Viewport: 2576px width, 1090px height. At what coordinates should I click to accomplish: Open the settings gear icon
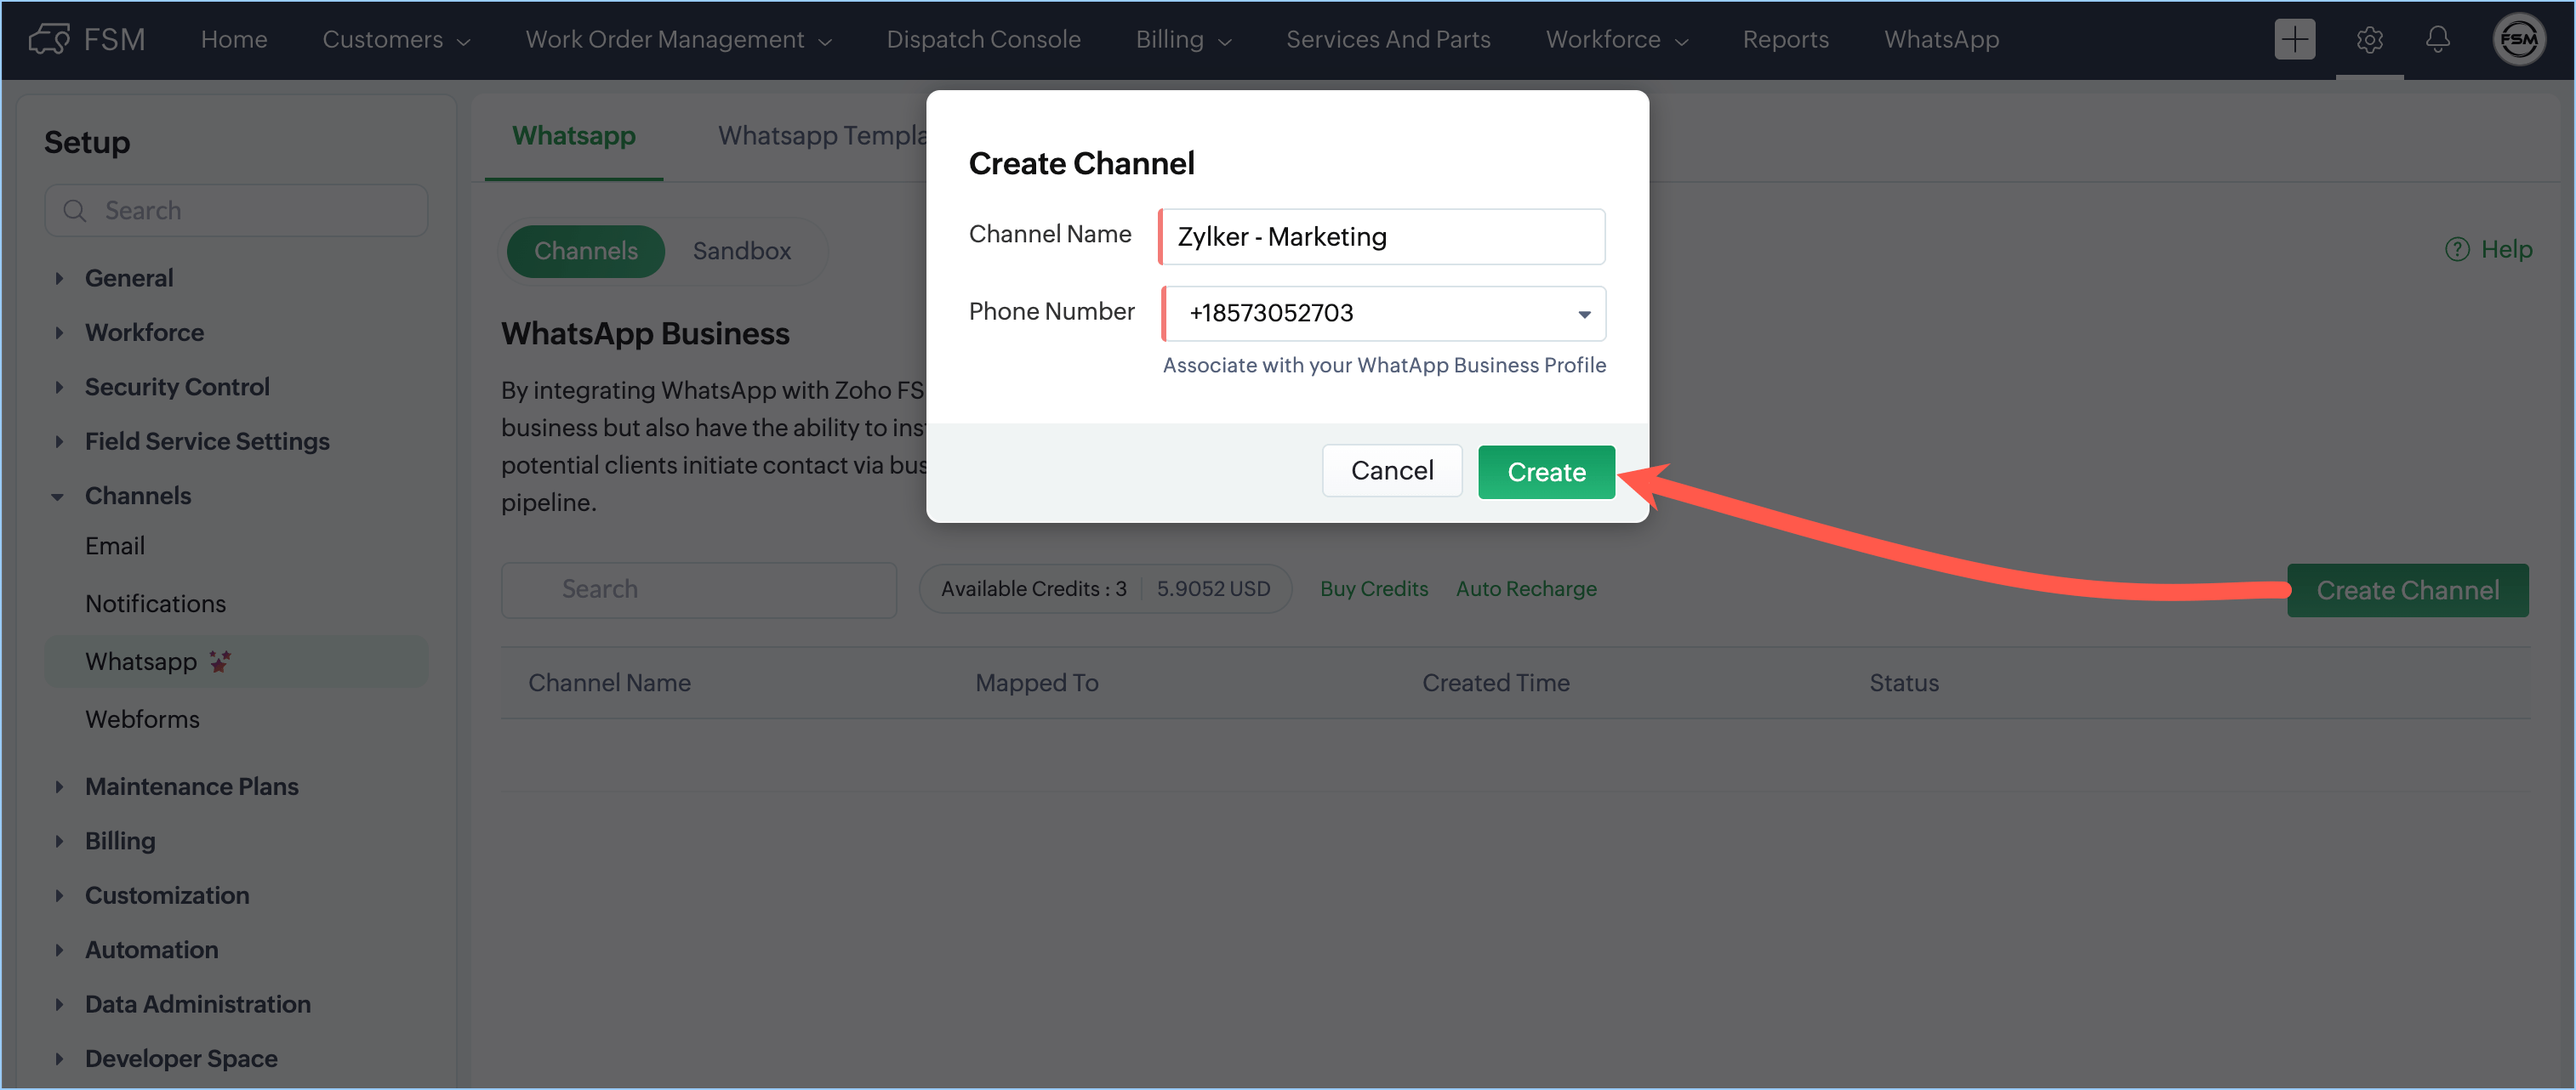2369,39
